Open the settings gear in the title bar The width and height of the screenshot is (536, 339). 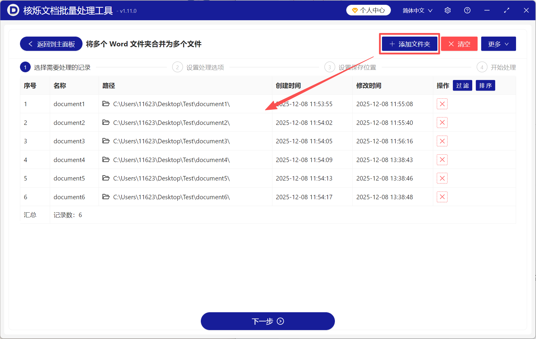(448, 10)
